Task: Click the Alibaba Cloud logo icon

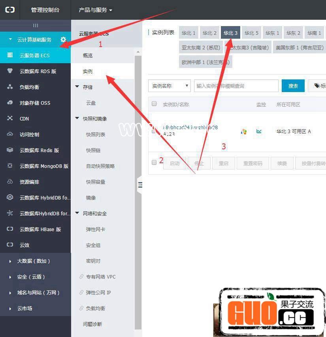Action: pyautogui.click(x=10, y=10)
